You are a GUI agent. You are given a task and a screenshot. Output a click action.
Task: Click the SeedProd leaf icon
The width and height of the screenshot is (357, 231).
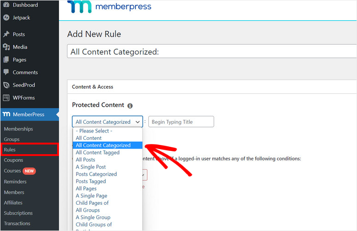[6, 85]
